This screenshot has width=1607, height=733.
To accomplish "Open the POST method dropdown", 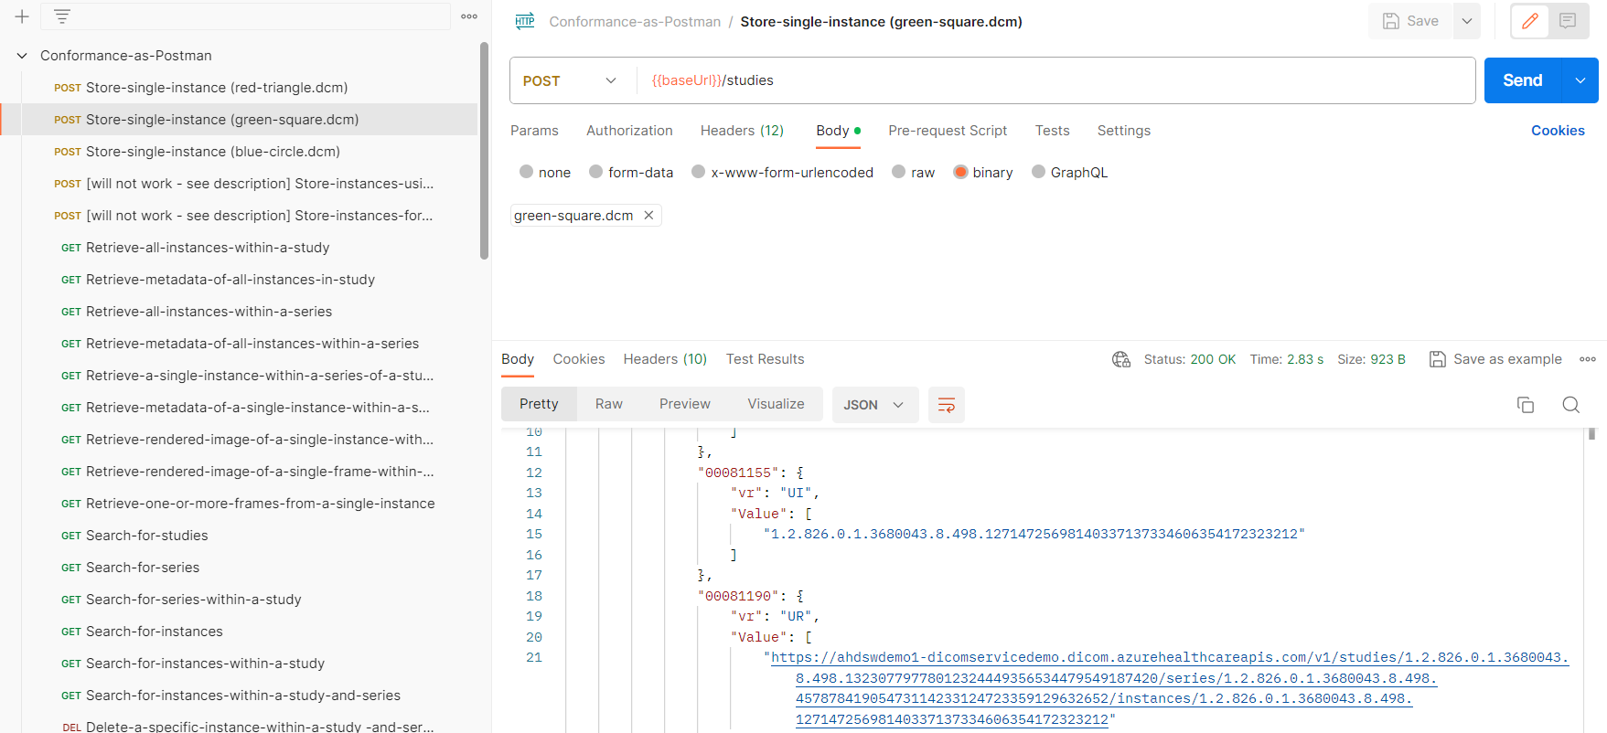I will [570, 80].
